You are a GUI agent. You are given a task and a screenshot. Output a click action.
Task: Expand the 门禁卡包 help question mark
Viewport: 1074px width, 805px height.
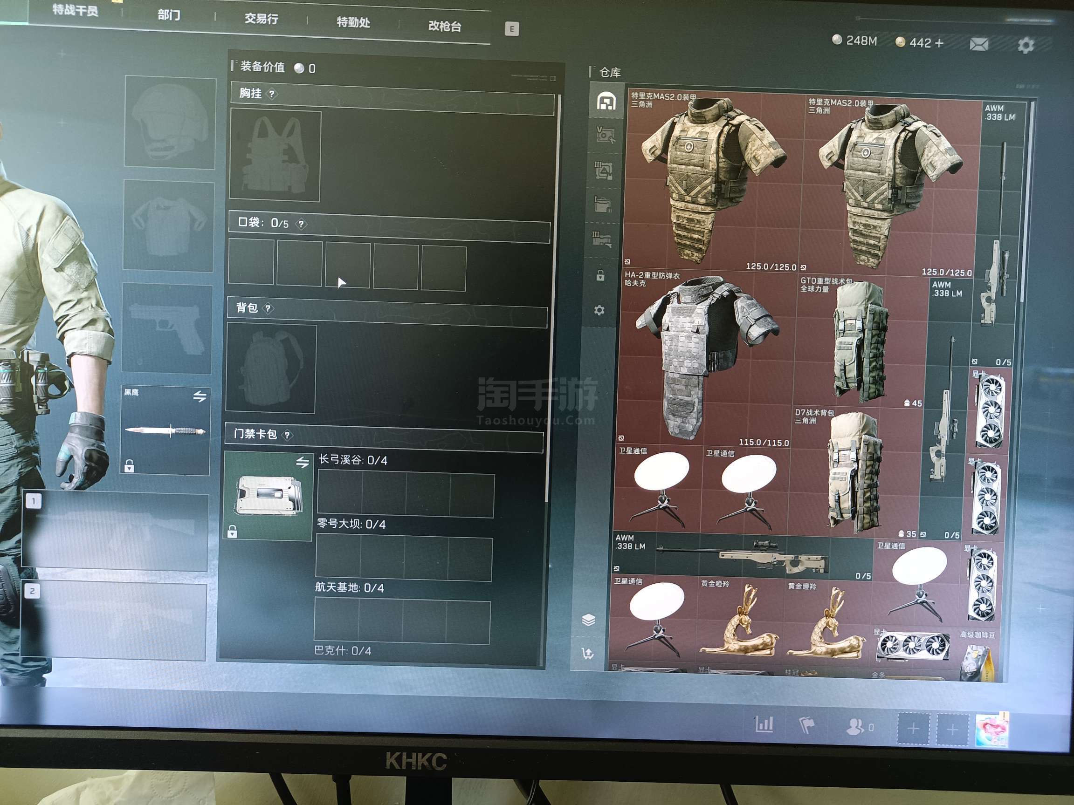coord(288,435)
